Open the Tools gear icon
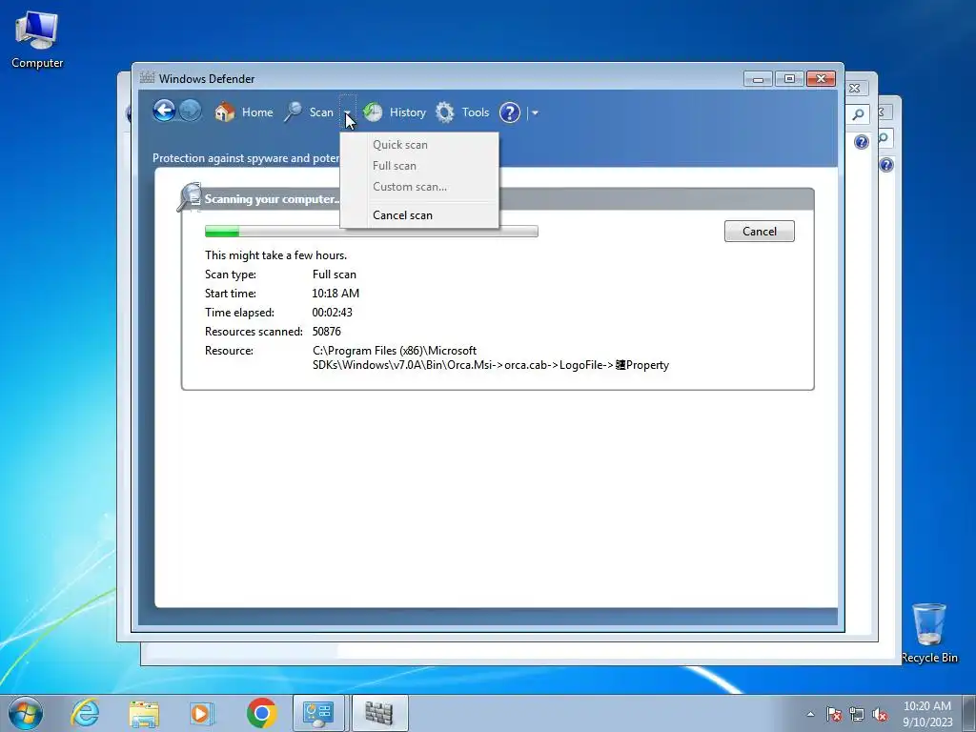This screenshot has width=976, height=732. coord(444,112)
